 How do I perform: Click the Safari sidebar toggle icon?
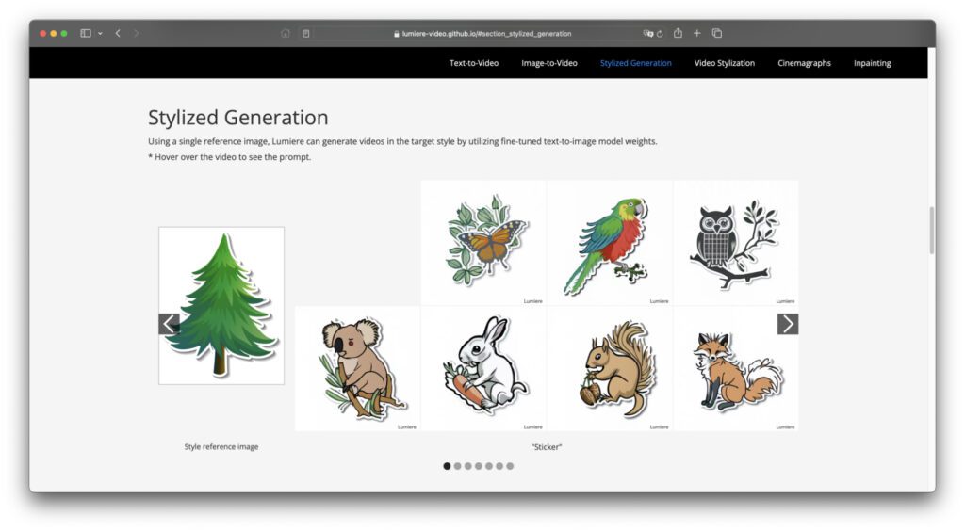point(86,33)
